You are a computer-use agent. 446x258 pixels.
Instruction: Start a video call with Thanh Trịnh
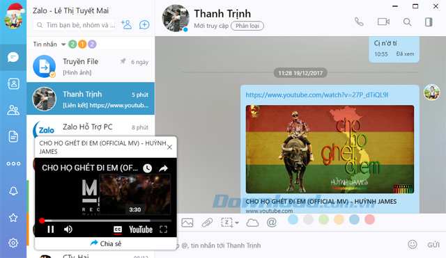383,22
